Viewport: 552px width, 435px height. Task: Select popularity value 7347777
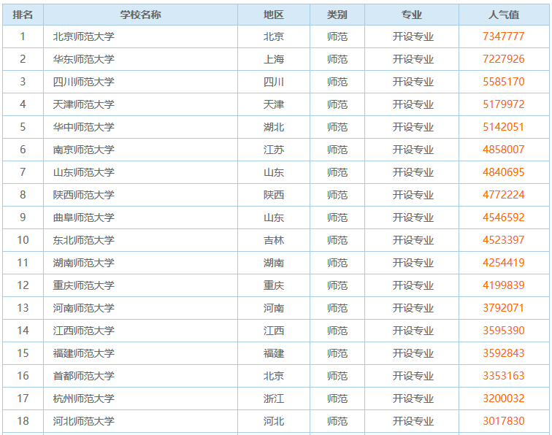(x=504, y=36)
